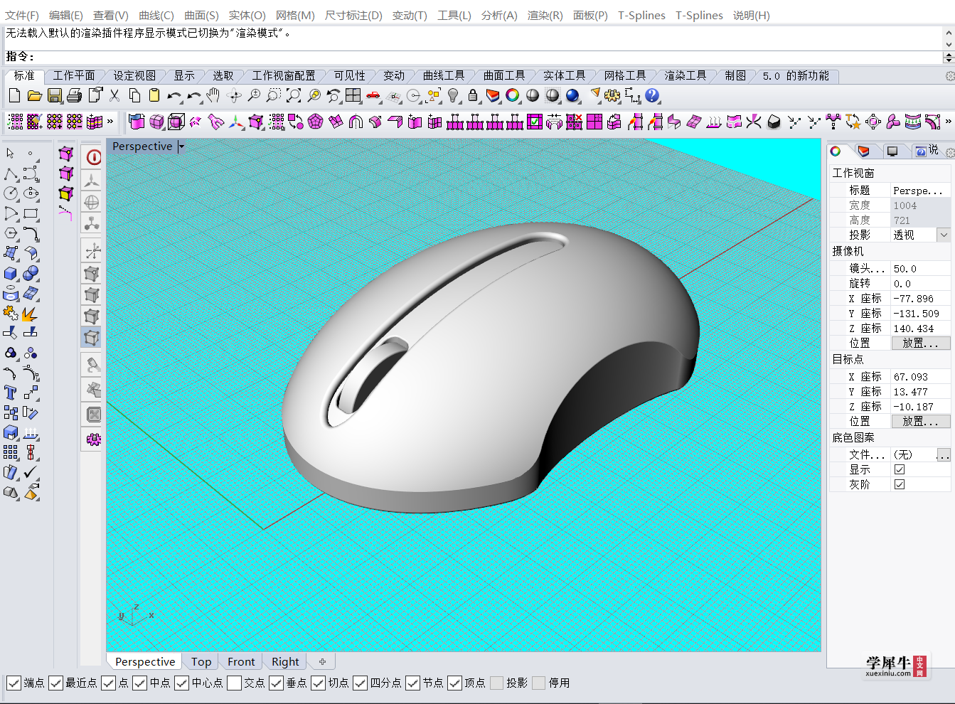Screen dimensions: 955x704
Task: Save the model with the floppy disk icon
Action: point(55,95)
